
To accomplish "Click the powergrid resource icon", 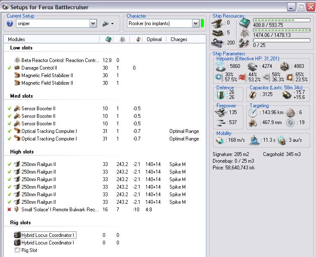I will coord(244,33).
